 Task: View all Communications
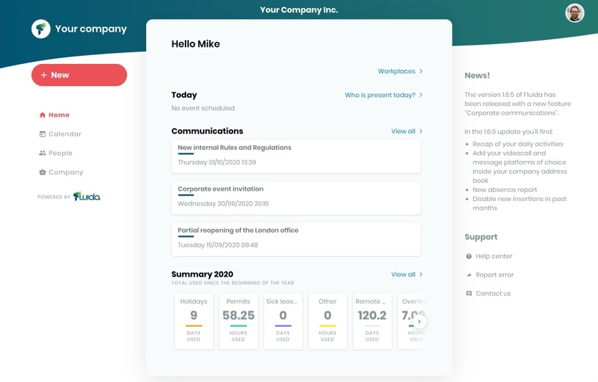[x=403, y=131]
